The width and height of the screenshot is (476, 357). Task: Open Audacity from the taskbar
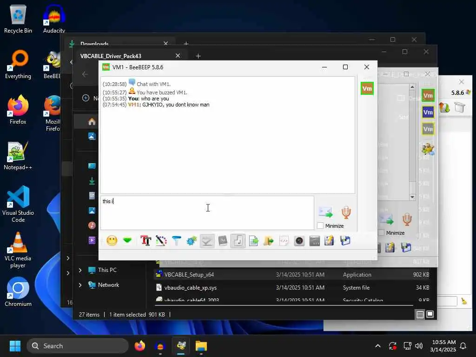point(160,346)
